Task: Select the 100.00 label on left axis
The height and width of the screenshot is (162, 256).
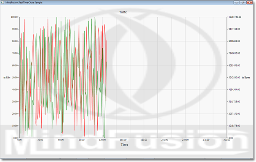Action: coord(14,17)
